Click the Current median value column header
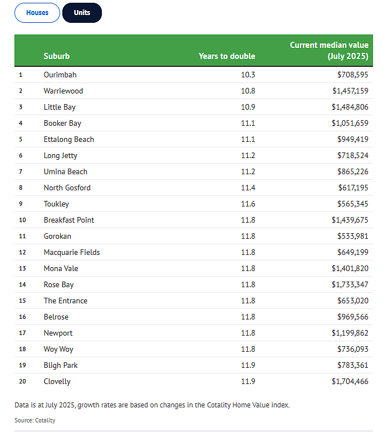 (x=329, y=51)
